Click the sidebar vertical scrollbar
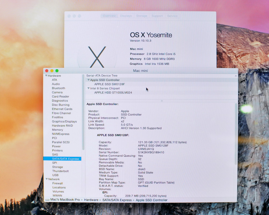Screen dimensions: 269x215 [x=83, y=112]
